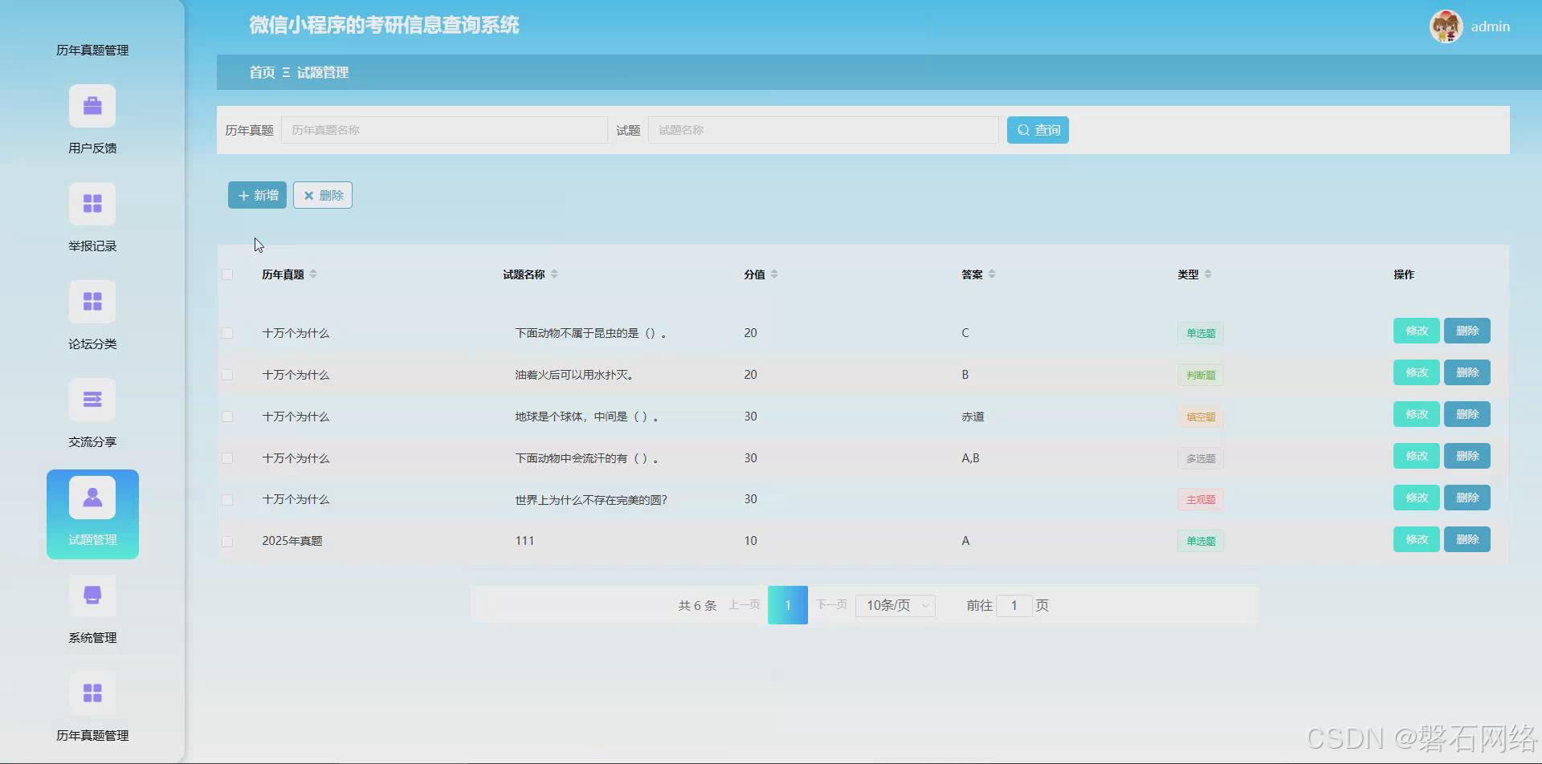Click the 历年真题名称 input field

click(444, 129)
